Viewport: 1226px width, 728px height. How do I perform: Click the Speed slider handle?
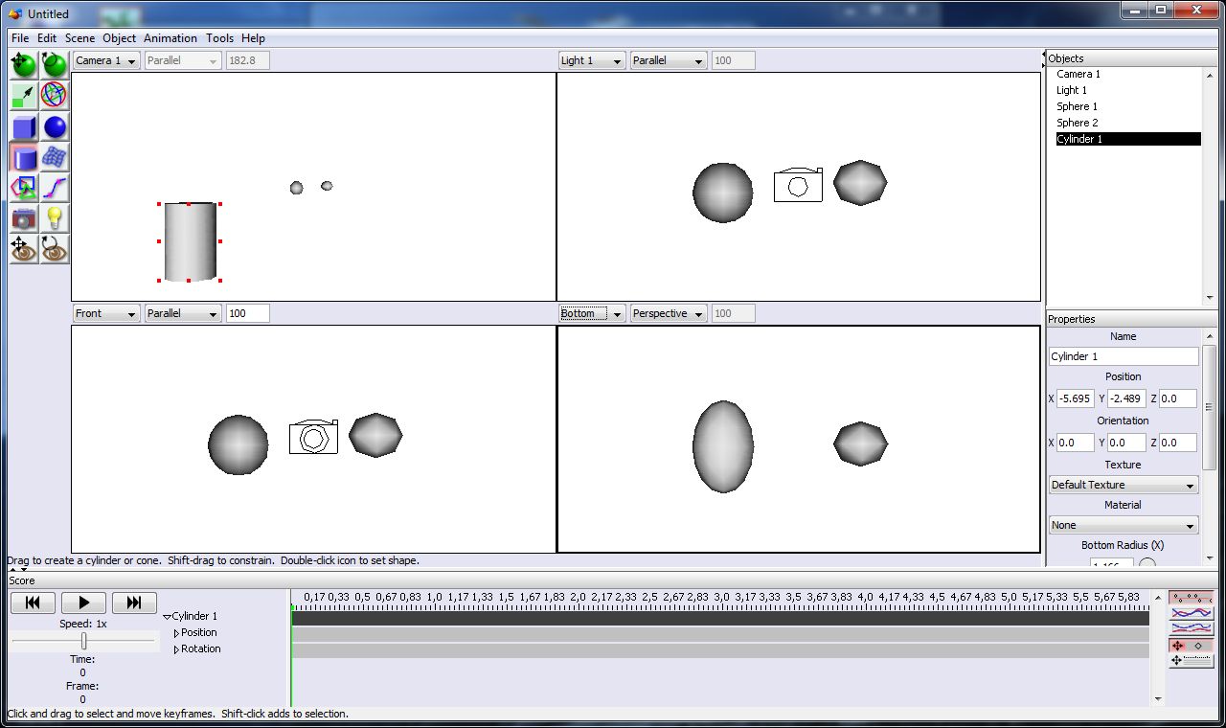pyautogui.click(x=84, y=640)
